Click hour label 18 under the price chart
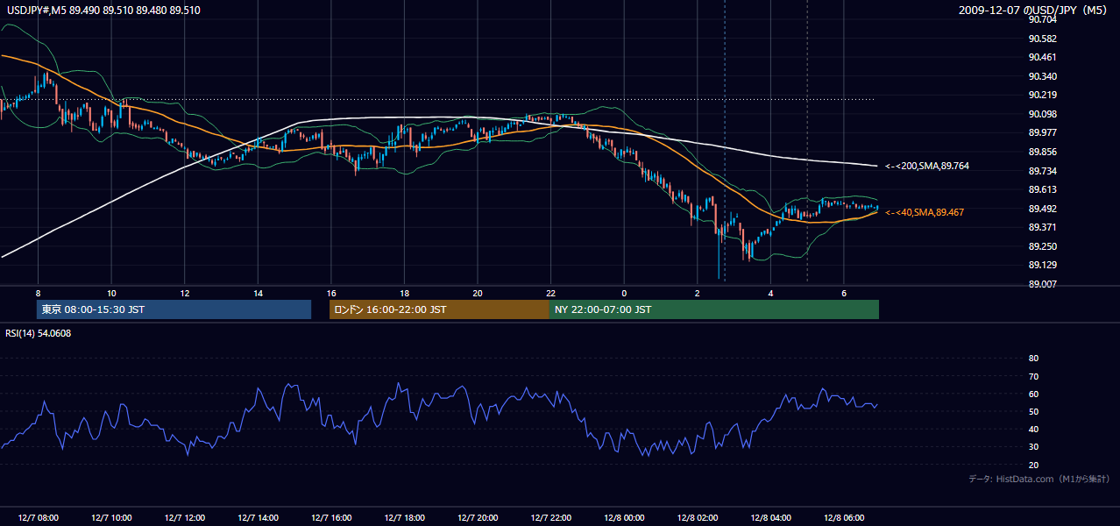Screen dimensions: 1120x526 coord(404,293)
